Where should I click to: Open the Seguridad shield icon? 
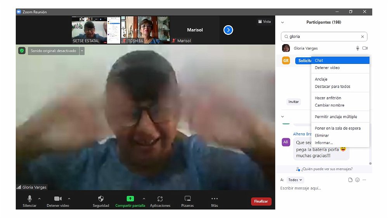tap(101, 199)
